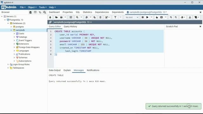203x114 pixels.
Task: Expand Login/Group Roles node
Action: click(x=8, y=64)
